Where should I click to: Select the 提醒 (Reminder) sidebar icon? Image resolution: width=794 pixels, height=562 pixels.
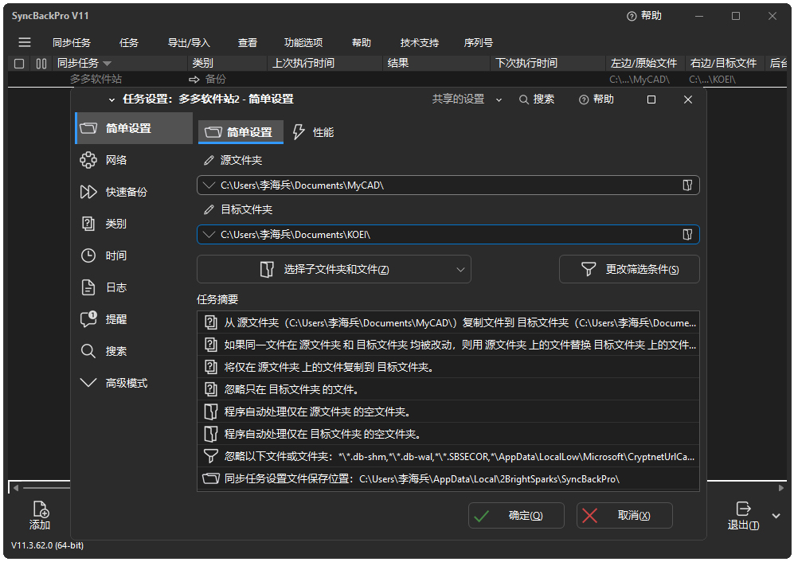coord(88,318)
